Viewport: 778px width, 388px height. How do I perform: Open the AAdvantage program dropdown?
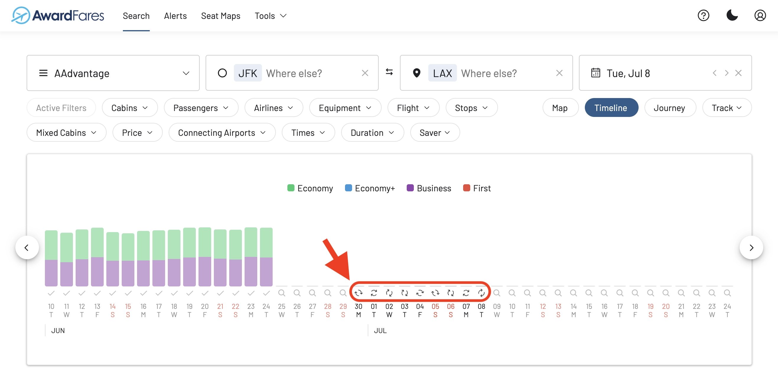(113, 73)
